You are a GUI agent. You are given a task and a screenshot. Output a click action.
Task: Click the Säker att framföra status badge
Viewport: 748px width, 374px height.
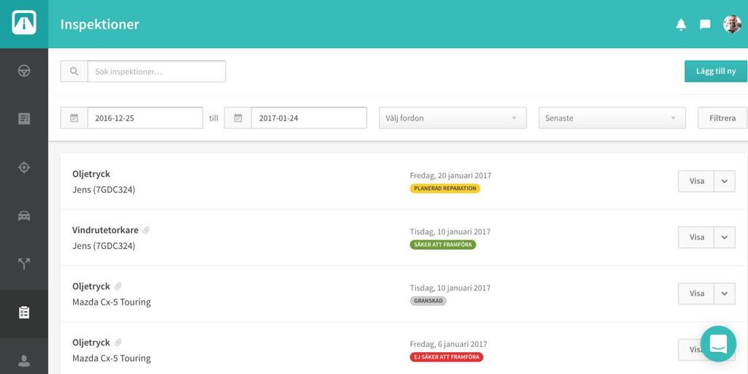click(x=443, y=245)
